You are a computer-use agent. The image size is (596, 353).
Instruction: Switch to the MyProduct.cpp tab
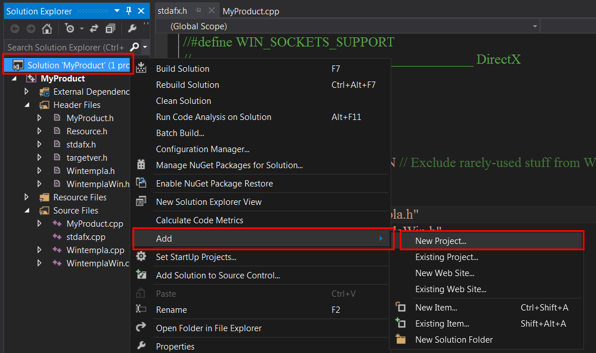pyautogui.click(x=251, y=11)
